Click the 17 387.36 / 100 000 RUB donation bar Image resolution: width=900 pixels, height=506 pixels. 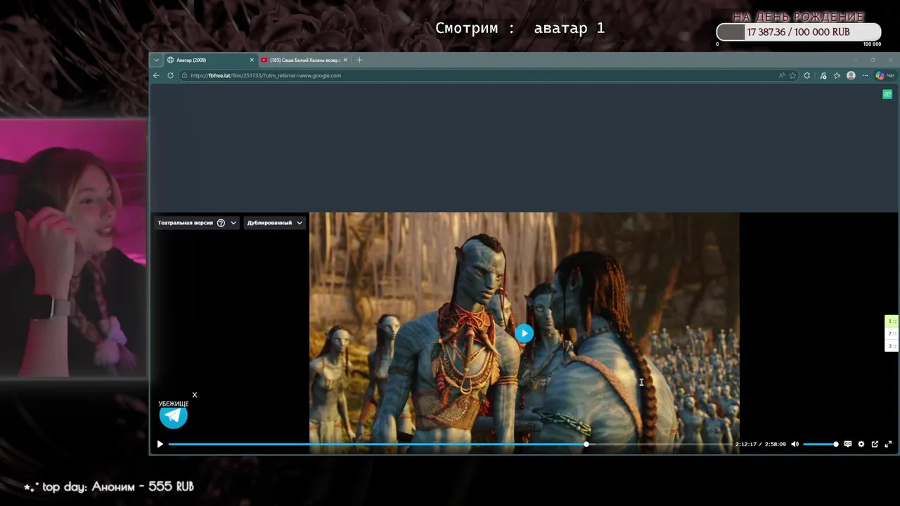[799, 32]
